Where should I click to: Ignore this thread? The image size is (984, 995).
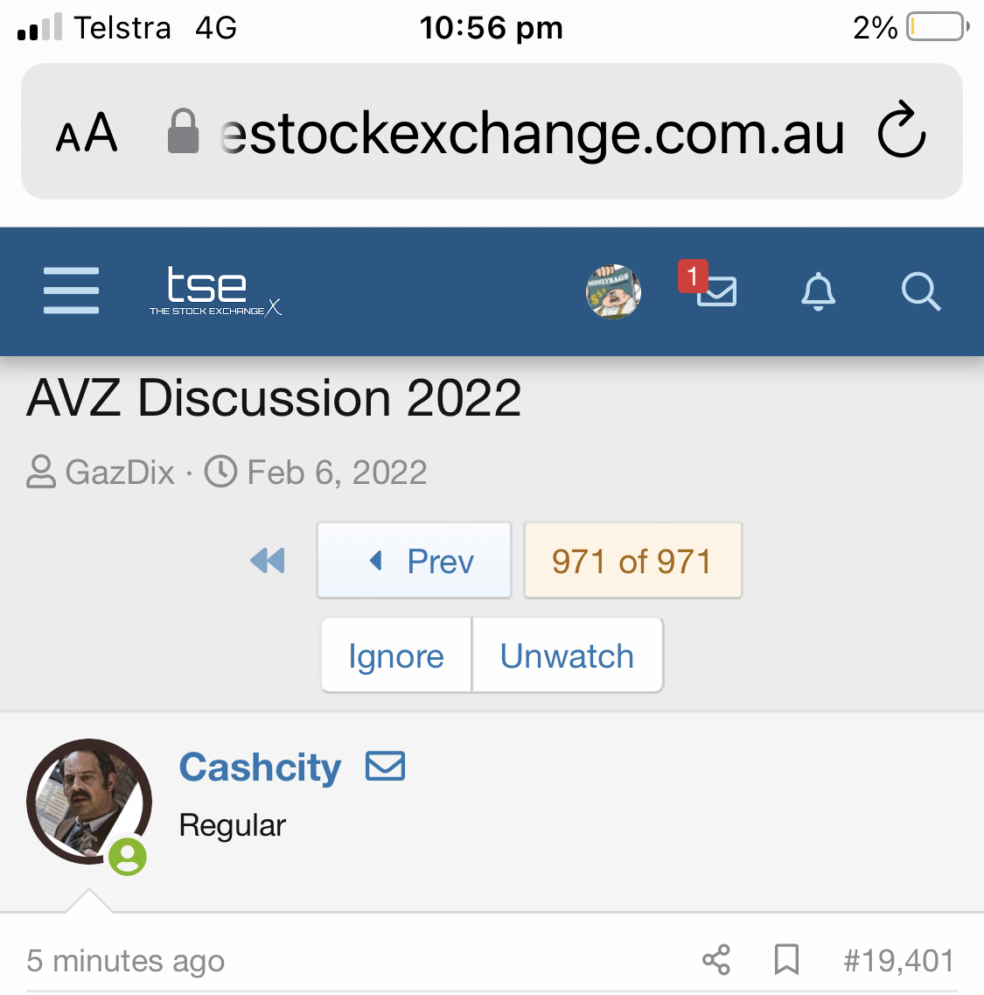coord(396,655)
